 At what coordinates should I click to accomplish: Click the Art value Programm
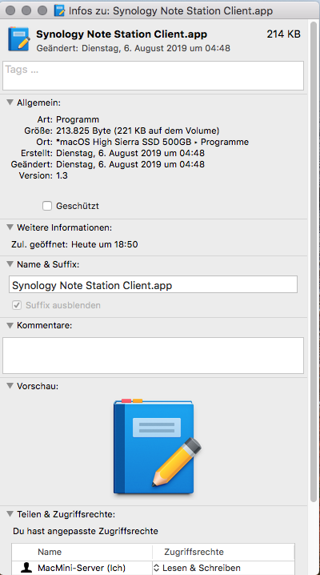78,119
